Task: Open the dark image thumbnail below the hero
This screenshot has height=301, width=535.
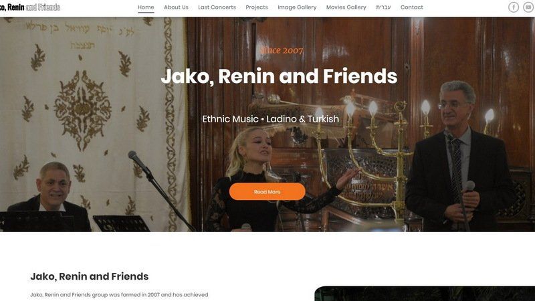Action: (x=425, y=294)
